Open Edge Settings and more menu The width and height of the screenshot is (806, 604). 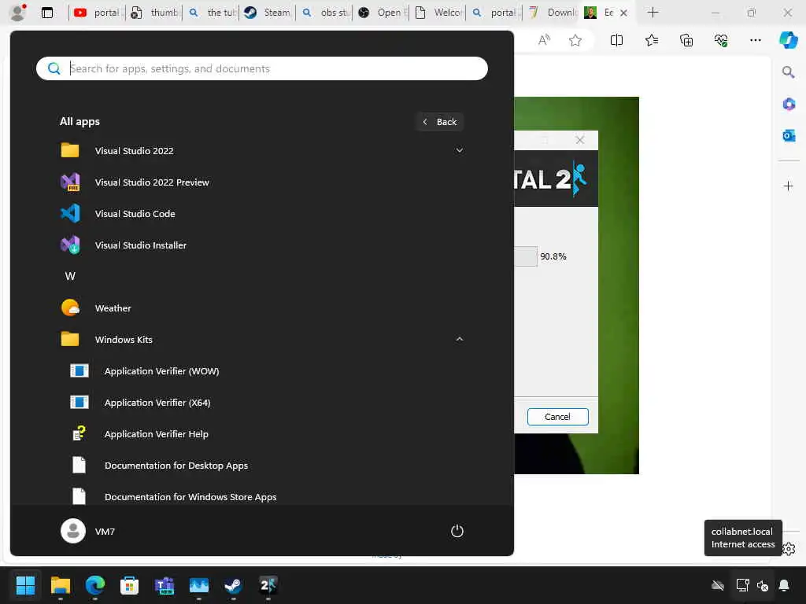[x=755, y=40]
